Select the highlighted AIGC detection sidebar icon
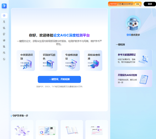 point(4,16)
